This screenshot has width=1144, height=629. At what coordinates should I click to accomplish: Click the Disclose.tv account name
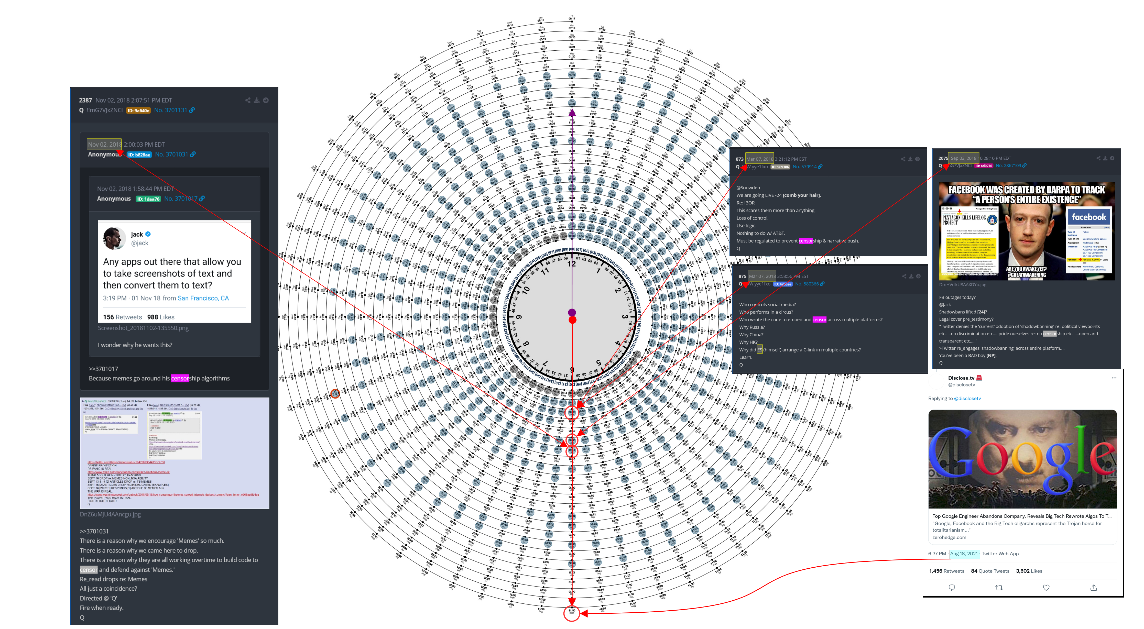tap(961, 378)
